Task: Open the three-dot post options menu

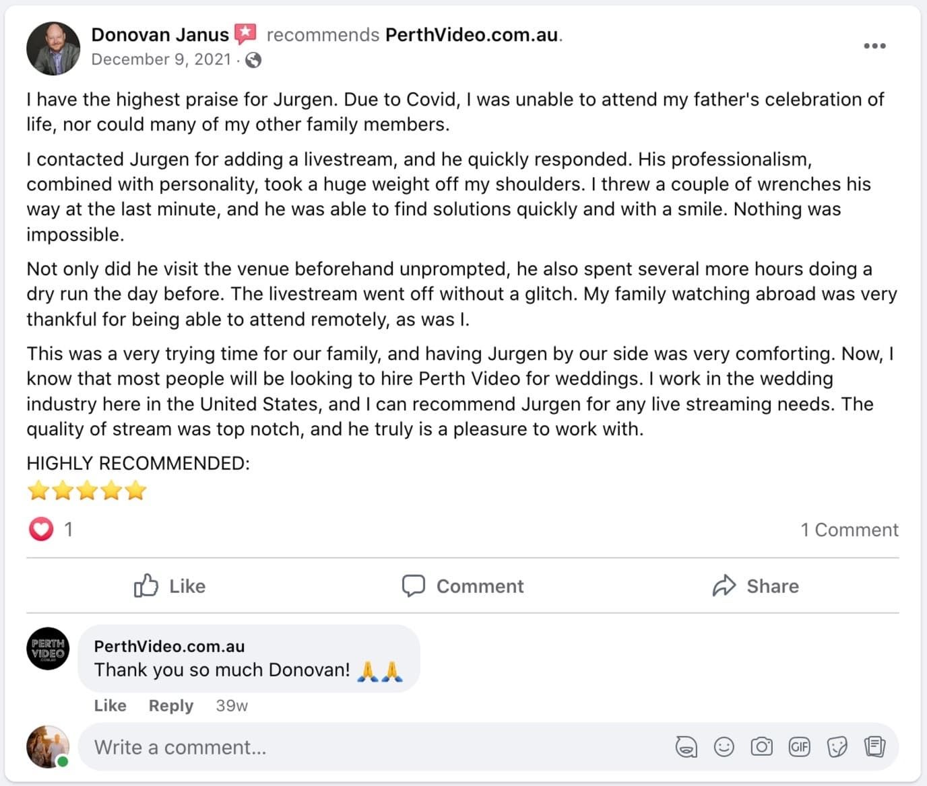Action: [x=874, y=46]
